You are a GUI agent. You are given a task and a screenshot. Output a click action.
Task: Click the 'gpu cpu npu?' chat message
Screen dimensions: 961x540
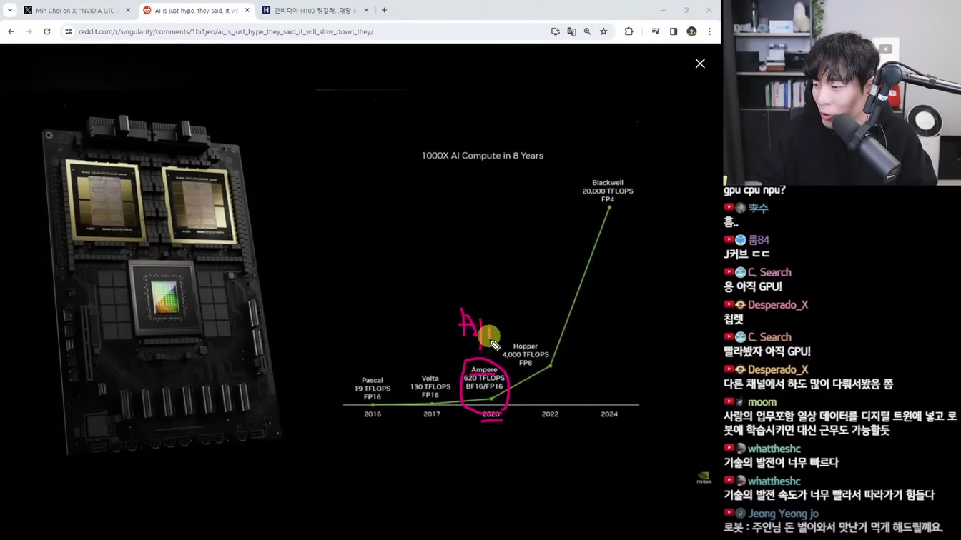click(754, 190)
